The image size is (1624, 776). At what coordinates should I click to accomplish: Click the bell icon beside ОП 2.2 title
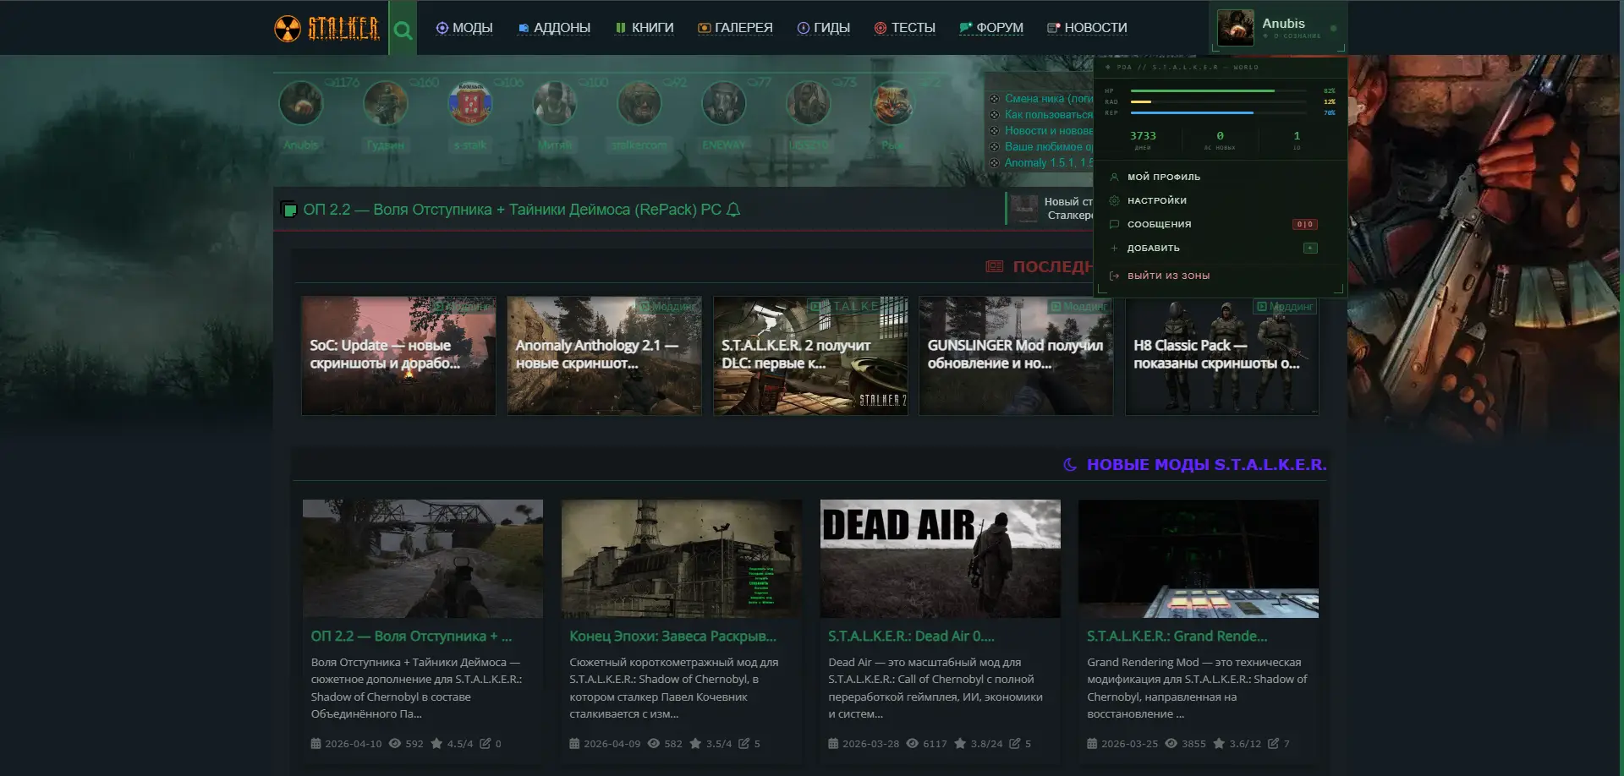[x=733, y=210]
